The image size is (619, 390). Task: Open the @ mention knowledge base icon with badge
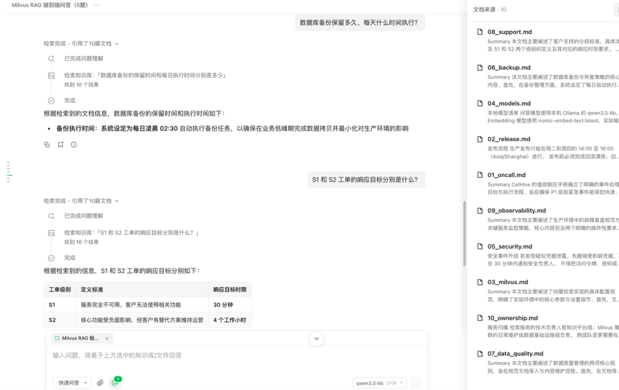click(116, 382)
